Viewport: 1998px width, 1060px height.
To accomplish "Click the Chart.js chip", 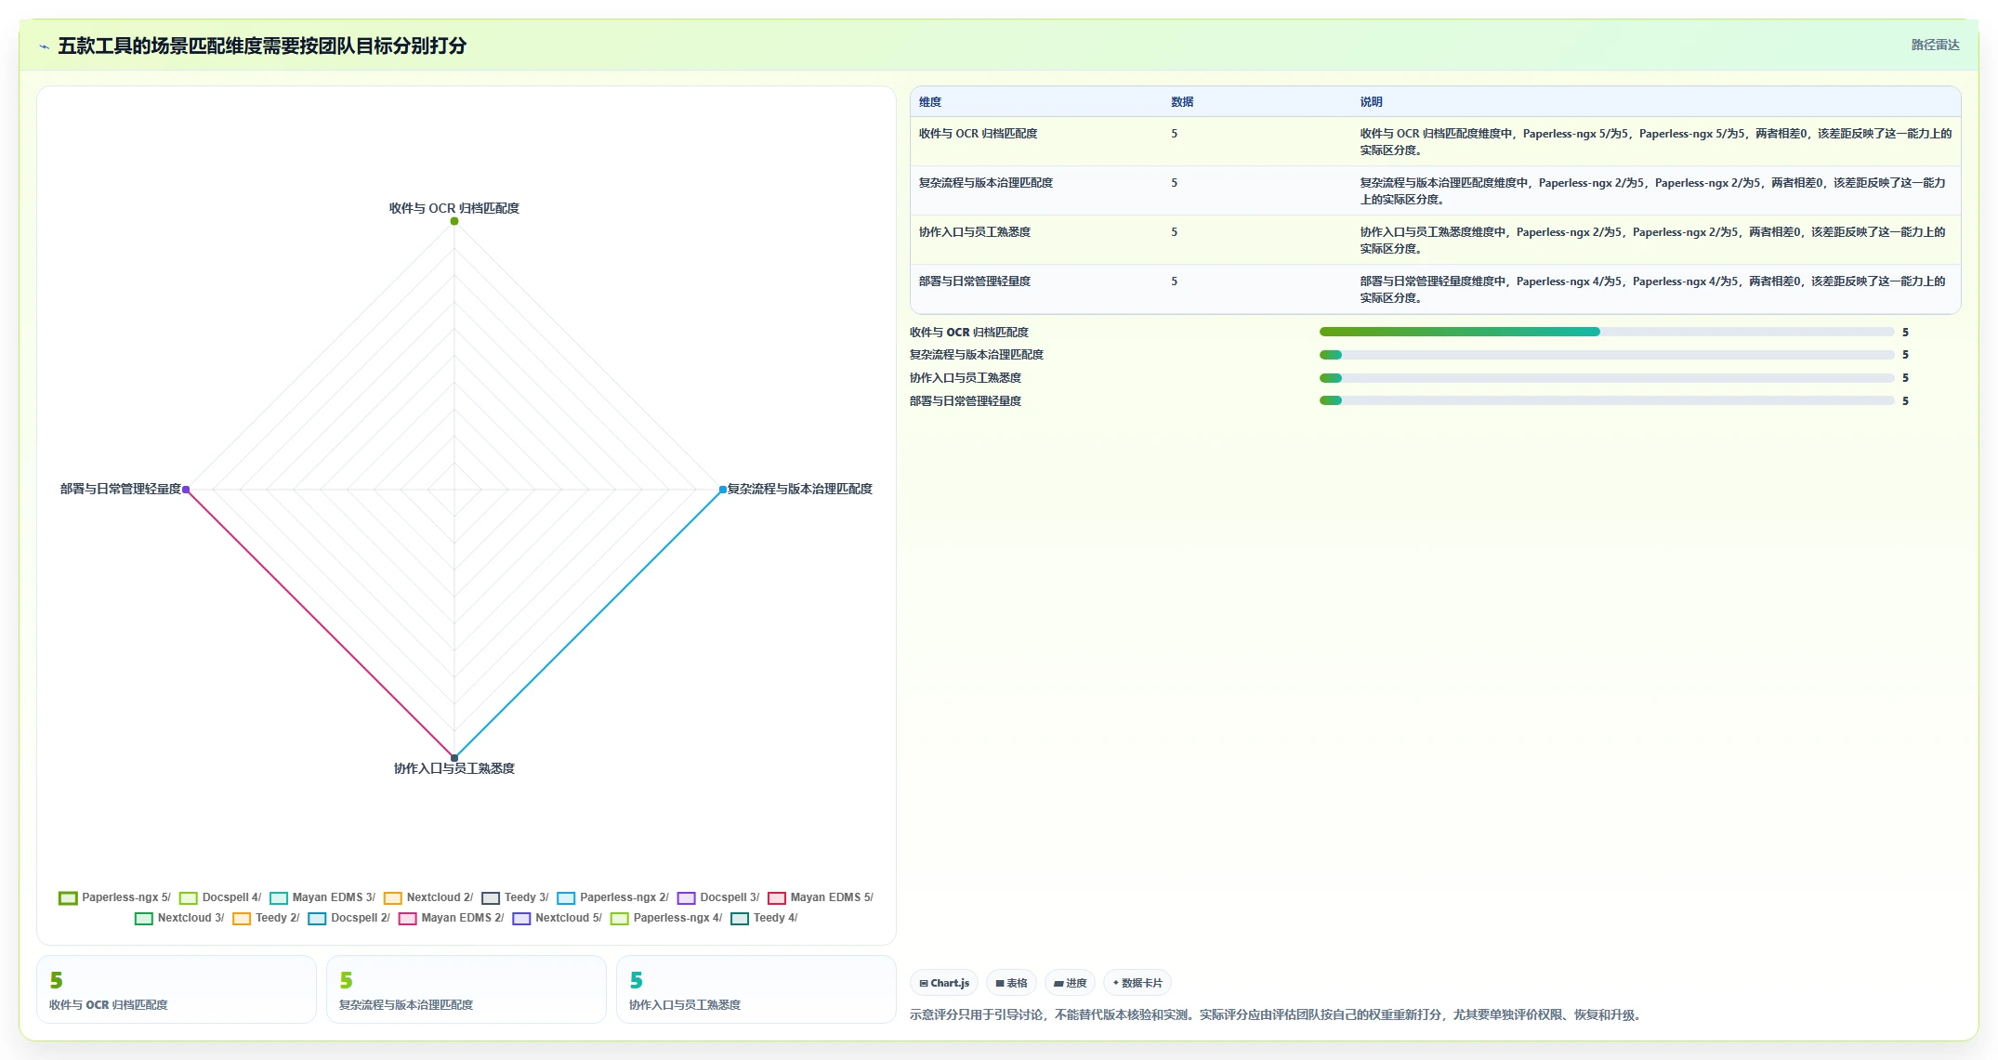I will 944,983.
